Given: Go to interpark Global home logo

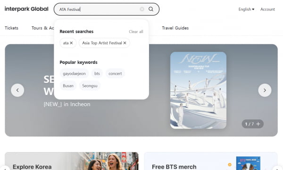Looking at the screenshot, I should (26, 9).
